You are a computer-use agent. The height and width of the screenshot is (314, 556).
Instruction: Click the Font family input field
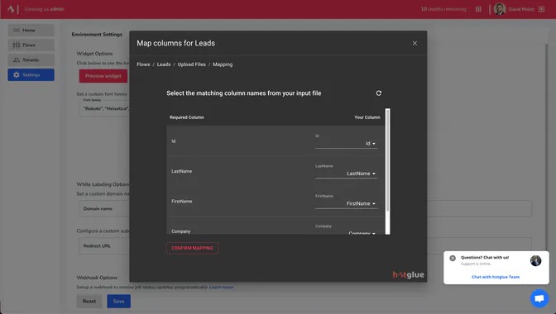[x=104, y=108]
